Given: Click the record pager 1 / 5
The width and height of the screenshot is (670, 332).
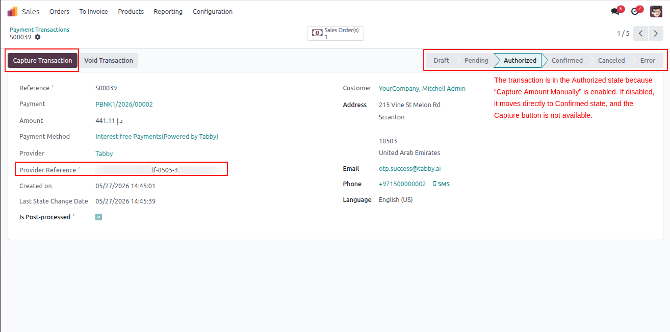Looking at the screenshot, I should click(623, 34).
